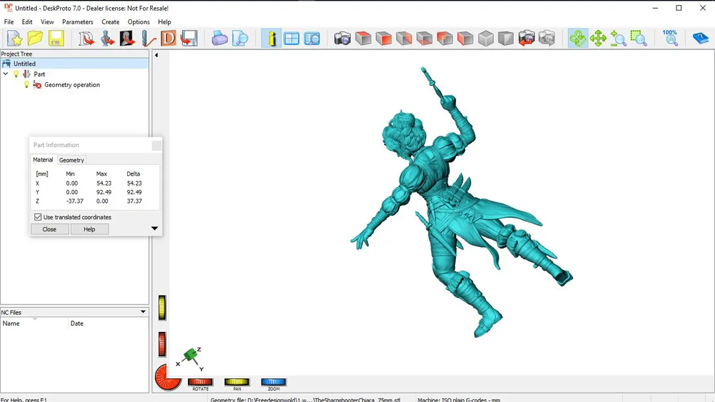This screenshot has width=715, height=402.
Task: Close Part Information via the title-bar box
Action: [x=156, y=145]
